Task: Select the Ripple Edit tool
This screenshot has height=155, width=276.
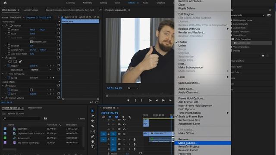Action: coord(93,121)
